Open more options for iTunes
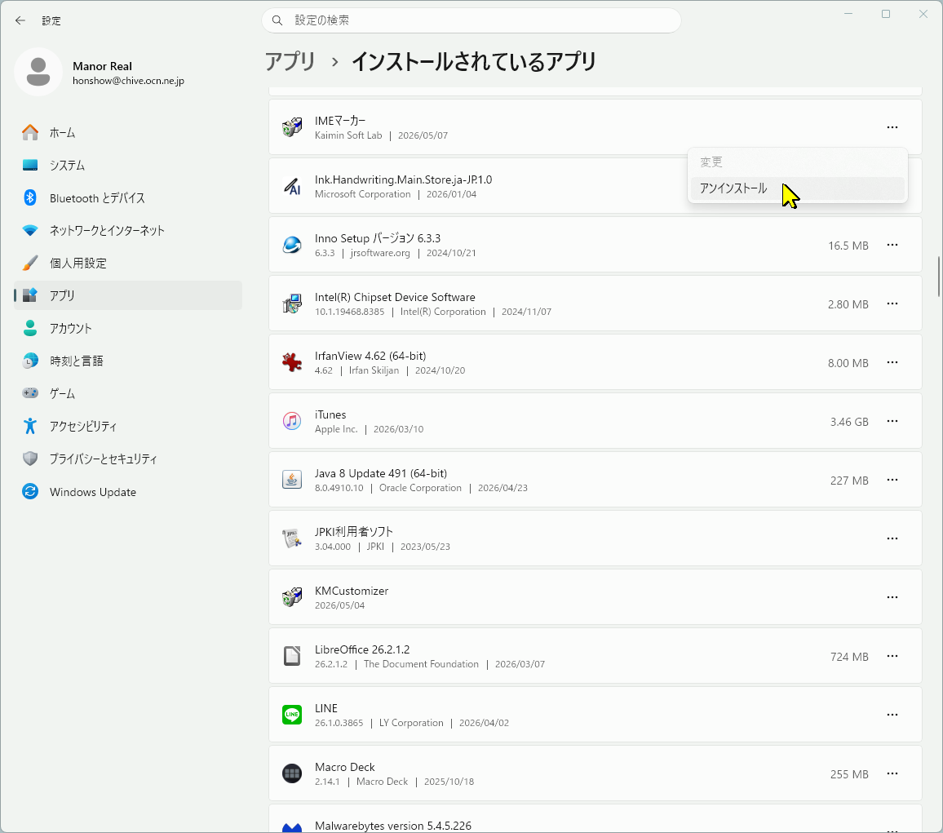 [892, 421]
